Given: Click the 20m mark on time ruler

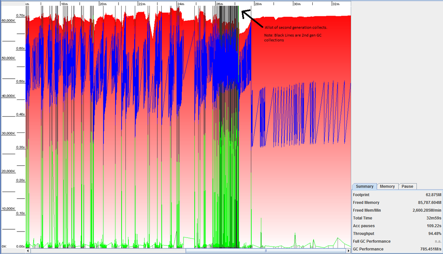Looking at the screenshot, I should point(103,4).
